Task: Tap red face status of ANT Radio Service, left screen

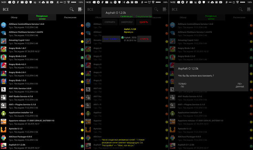Action: (x=82, y=98)
